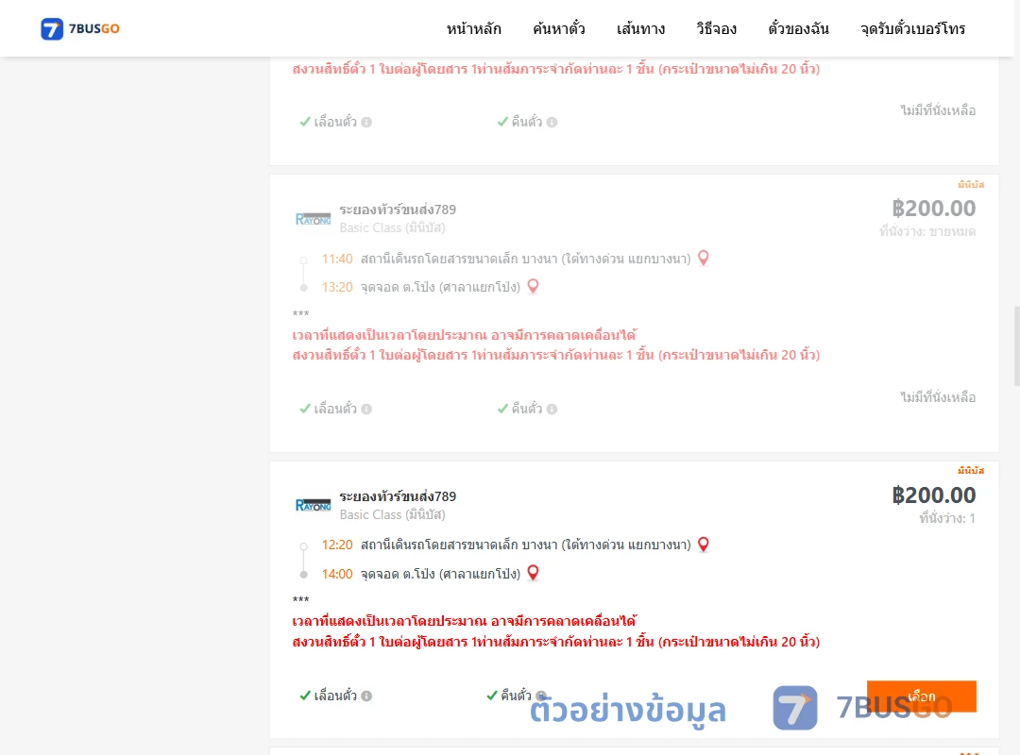Open map pin for 11:40 Bangna departure station

[x=704, y=259]
